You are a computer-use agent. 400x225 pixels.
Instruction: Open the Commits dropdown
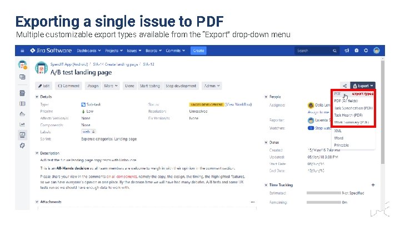175,51
